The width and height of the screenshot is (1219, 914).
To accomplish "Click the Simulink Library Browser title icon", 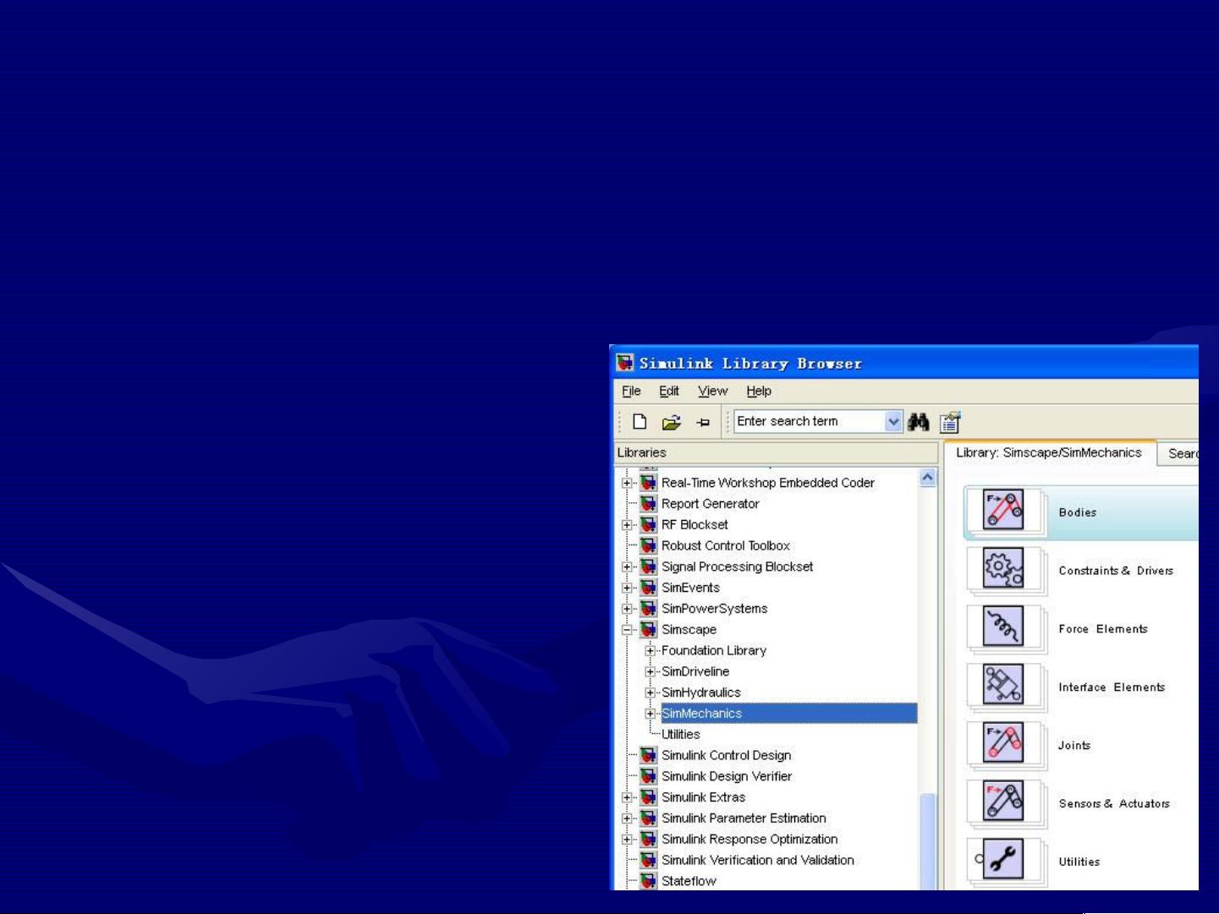I will 625,363.
